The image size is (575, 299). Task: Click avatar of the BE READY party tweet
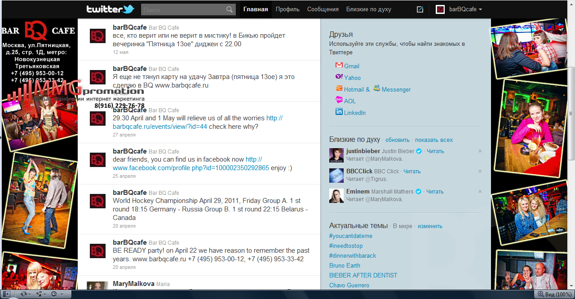[x=97, y=251]
